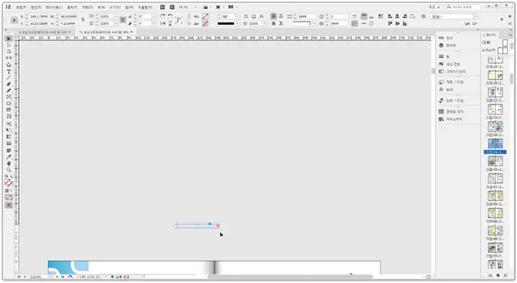Open the Edit menu
This screenshot has width=517, height=283.
click(x=36, y=7)
